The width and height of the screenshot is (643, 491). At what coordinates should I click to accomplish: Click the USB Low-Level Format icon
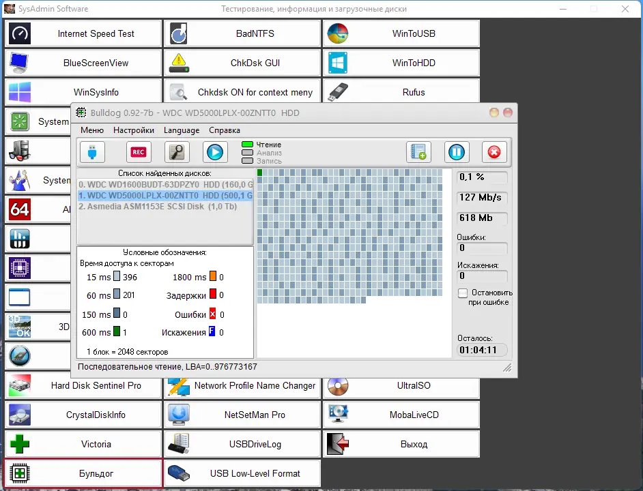coord(179,473)
